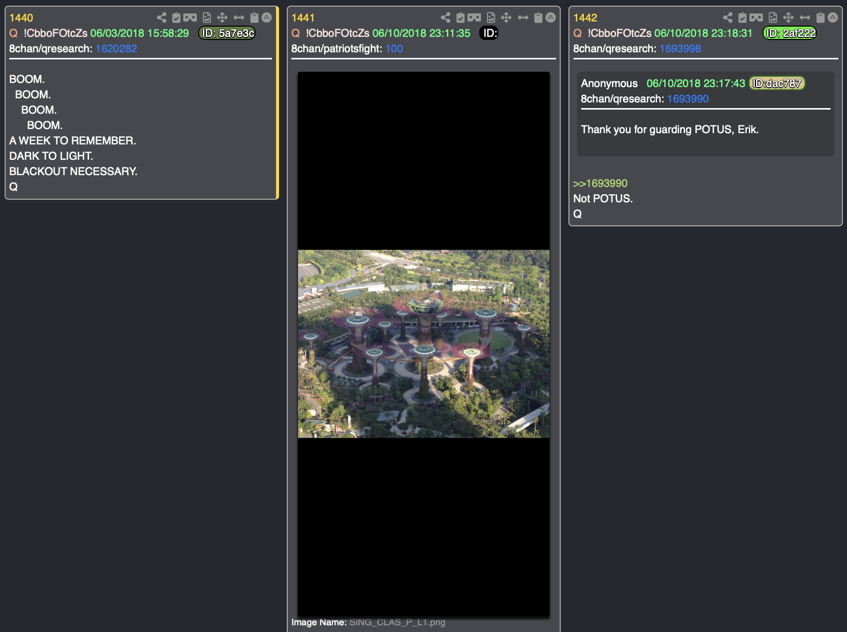This screenshot has width=847, height=632.
Task: Click the circled up-arrow icon on post 1441
Action: [550, 17]
